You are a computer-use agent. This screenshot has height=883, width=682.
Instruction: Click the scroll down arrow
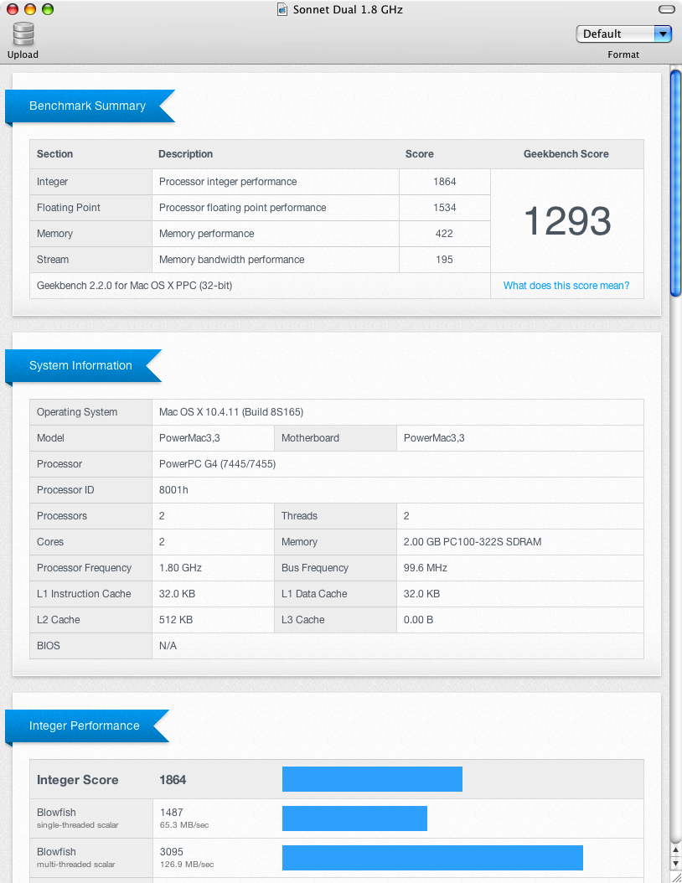(676, 863)
